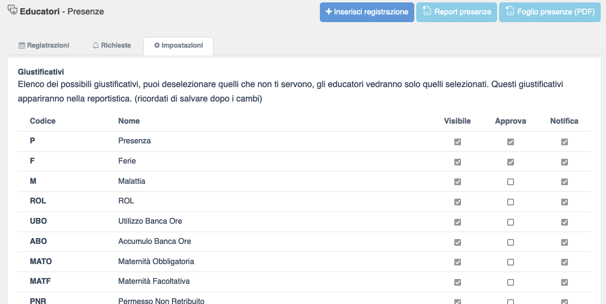Viewport: 606px width, 304px height.
Task: Check Approva for the ROL row
Action: point(511,202)
